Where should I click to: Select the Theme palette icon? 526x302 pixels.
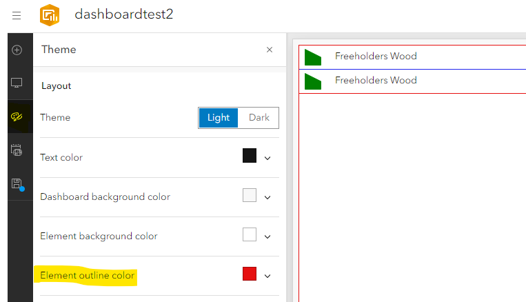click(x=17, y=117)
